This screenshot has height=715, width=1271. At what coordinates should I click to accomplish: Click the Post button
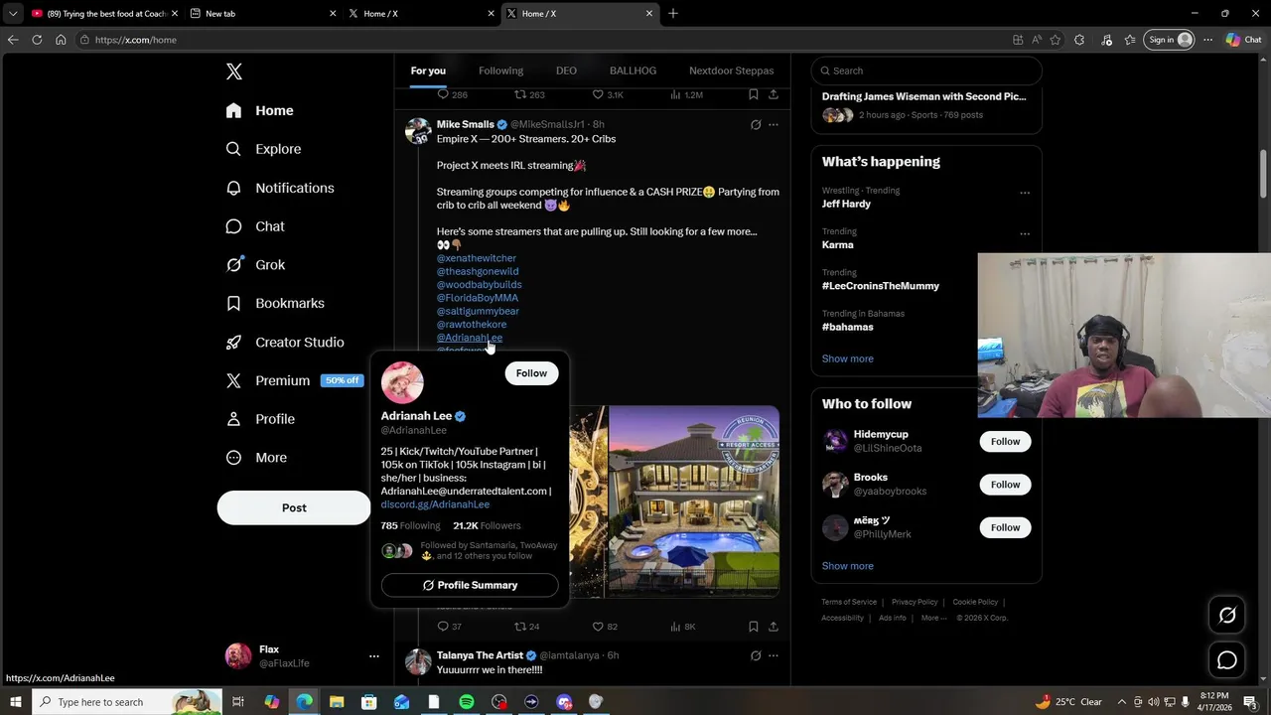(x=294, y=507)
